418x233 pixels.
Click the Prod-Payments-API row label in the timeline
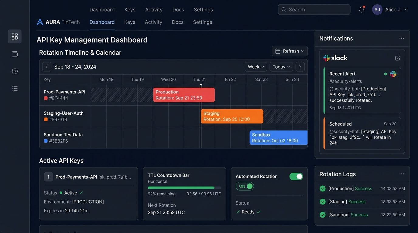64,92
